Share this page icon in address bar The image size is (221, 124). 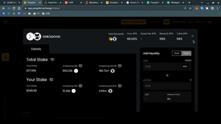tap(185, 8)
